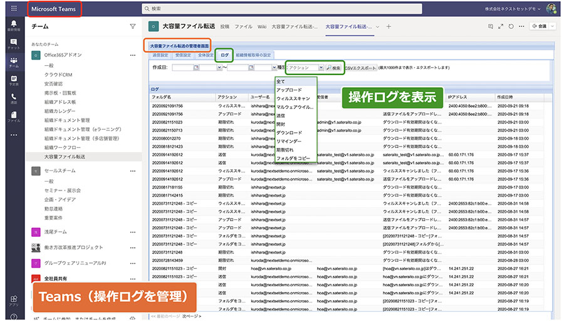Add a new tab with plus icon

tap(389, 26)
